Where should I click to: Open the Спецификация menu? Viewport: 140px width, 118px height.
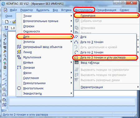[x=106, y=10]
